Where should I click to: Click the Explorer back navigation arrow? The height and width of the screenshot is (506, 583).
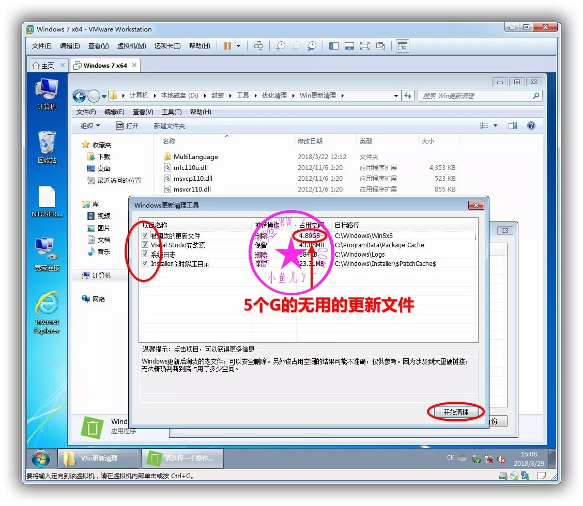tap(79, 96)
